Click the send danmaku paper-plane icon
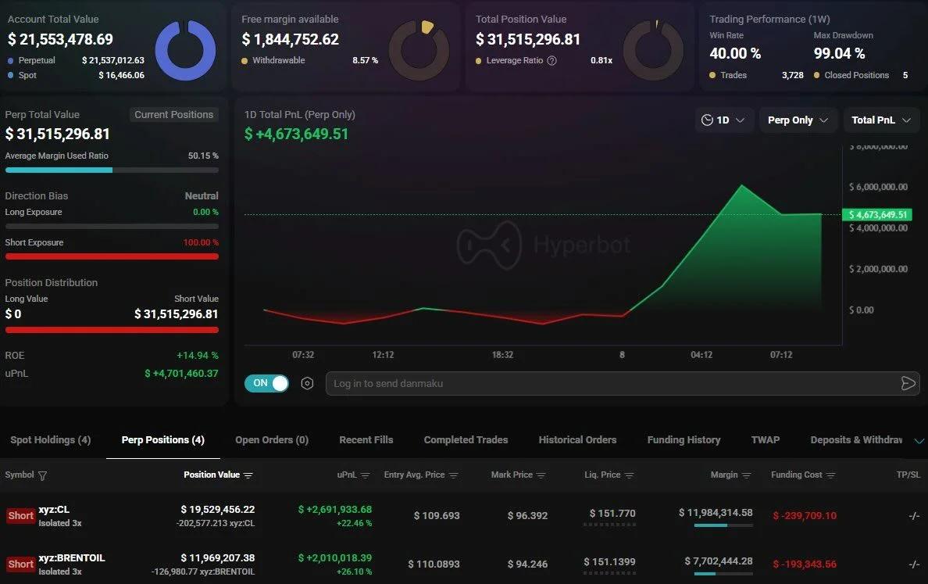This screenshot has width=928, height=584. [908, 383]
